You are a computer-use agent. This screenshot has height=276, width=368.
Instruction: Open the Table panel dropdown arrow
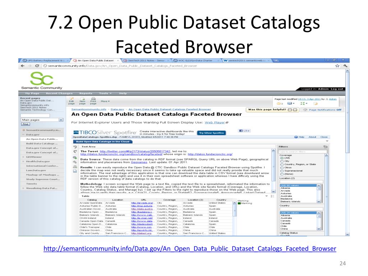click(267, 196)
